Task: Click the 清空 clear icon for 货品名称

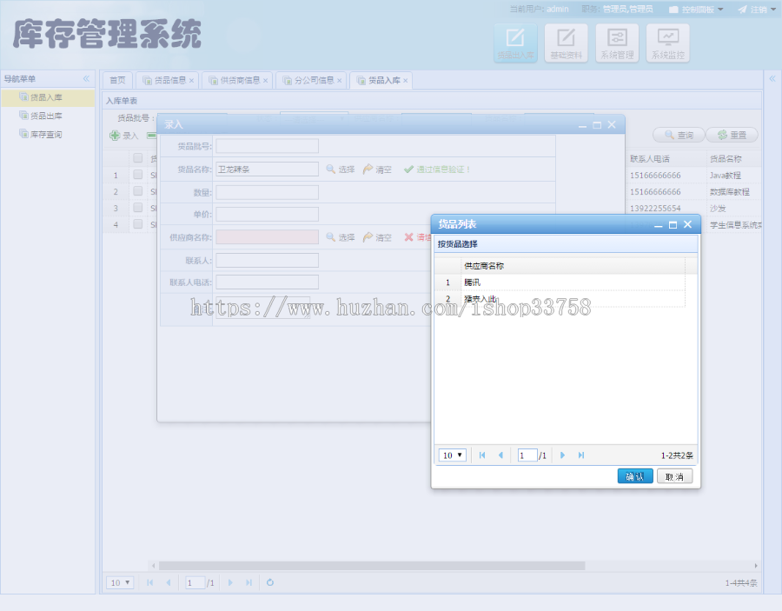Action: coord(369,169)
